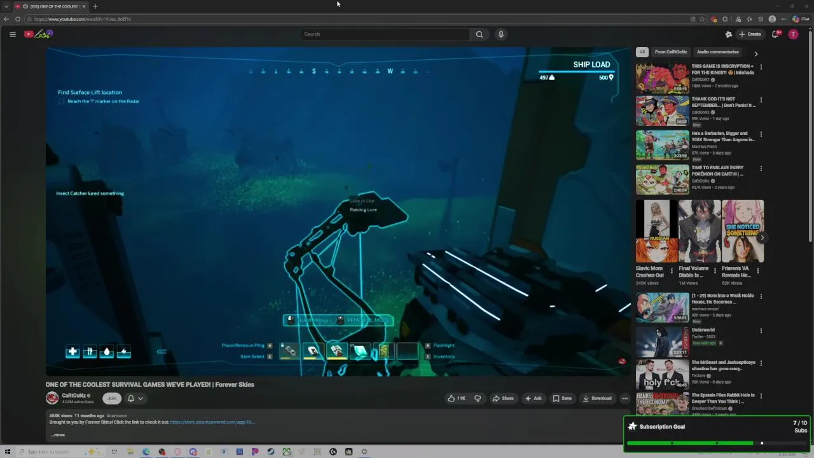Viewport: 814px width, 458px height.
Task: Open options for the Inkshade video
Action: (x=761, y=67)
